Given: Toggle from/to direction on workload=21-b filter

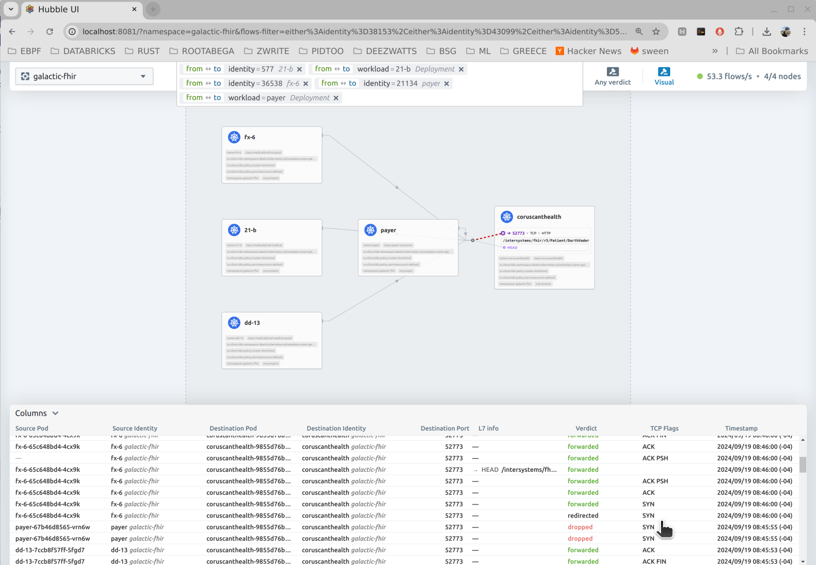Looking at the screenshot, I should point(333,69).
